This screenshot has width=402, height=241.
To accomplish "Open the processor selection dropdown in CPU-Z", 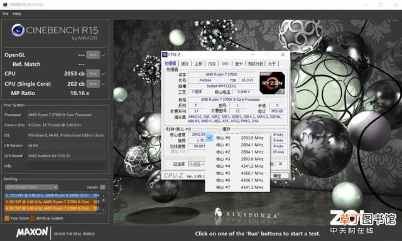I will click(197, 165).
